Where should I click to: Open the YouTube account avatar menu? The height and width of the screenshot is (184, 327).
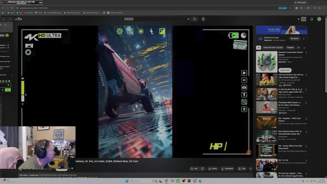(x=319, y=19)
